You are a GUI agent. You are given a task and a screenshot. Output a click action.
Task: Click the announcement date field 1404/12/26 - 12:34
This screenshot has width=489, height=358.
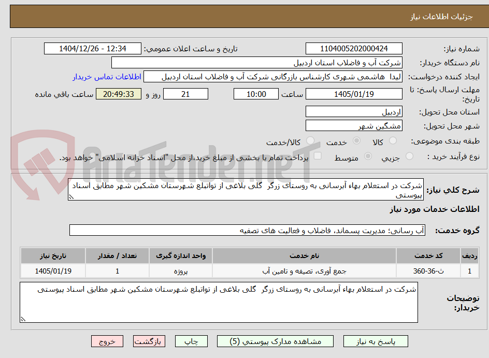pyautogui.click(x=93, y=49)
